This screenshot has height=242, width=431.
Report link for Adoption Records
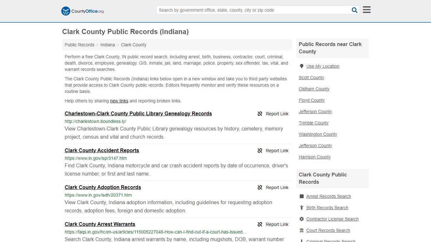point(277,187)
